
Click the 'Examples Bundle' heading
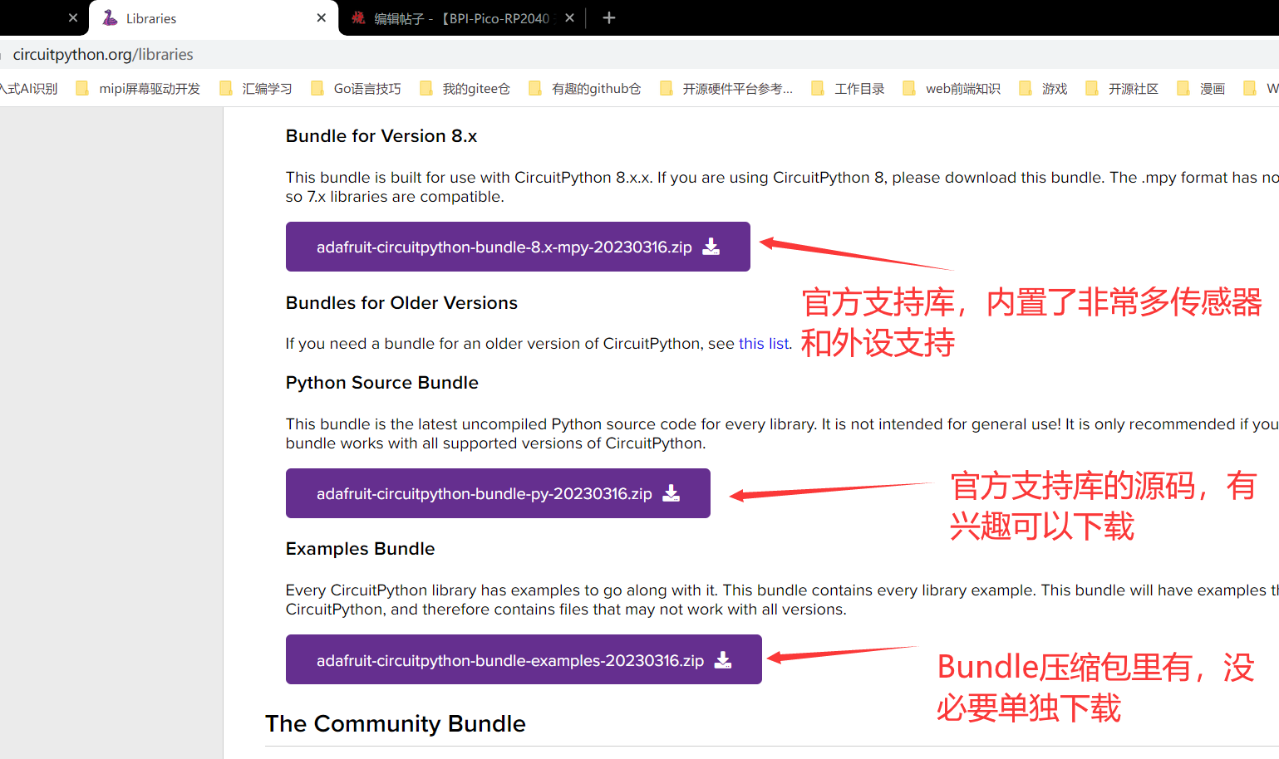[361, 549]
